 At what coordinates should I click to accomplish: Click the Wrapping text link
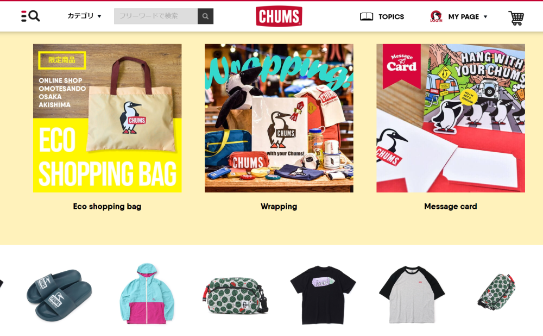[x=279, y=207]
